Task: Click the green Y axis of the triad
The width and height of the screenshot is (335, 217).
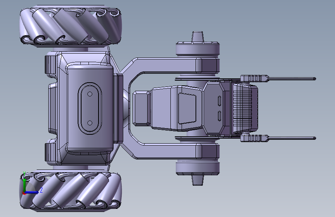Action: click(x=24, y=185)
